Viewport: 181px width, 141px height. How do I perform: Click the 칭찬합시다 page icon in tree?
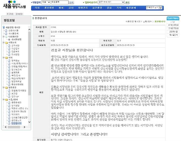pos(9,123)
